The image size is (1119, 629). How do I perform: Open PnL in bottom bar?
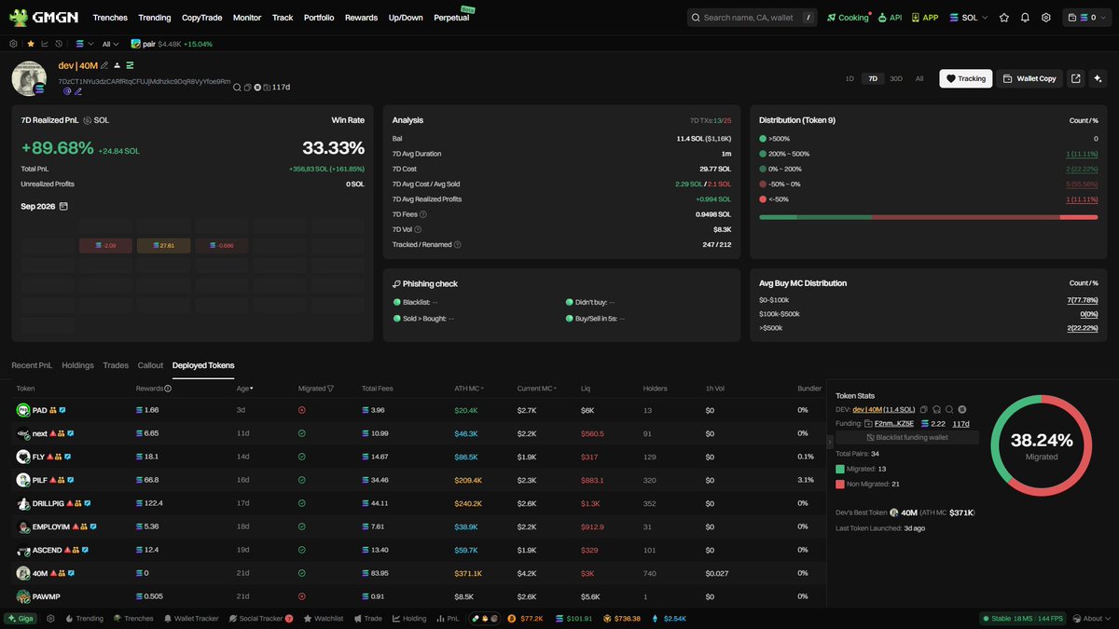pyautogui.click(x=448, y=619)
